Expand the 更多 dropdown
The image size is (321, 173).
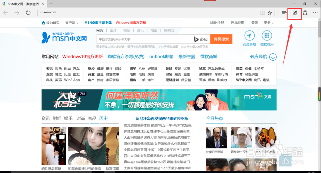[269, 23]
